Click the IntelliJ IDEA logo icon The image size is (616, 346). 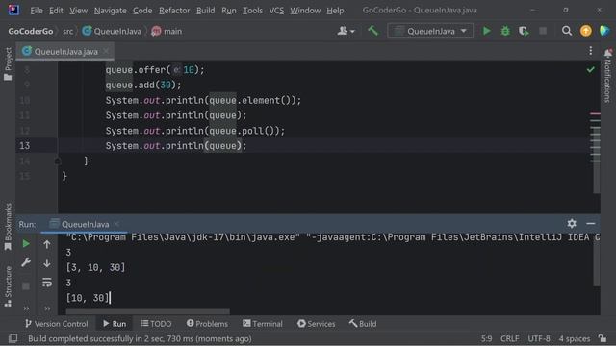(x=13, y=10)
